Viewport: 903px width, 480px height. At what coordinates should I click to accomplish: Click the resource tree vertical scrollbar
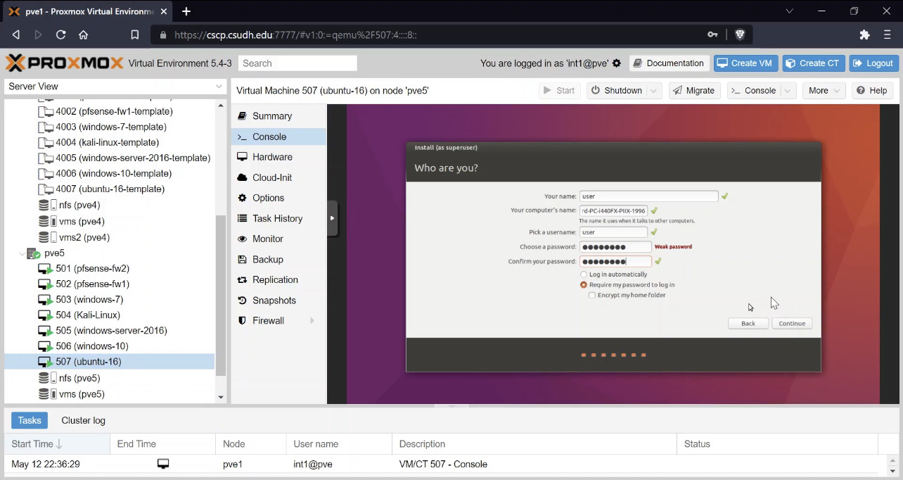(x=221, y=296)
